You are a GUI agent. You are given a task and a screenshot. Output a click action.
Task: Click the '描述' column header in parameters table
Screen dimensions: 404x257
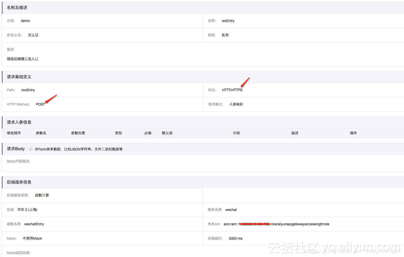(295, 133)
